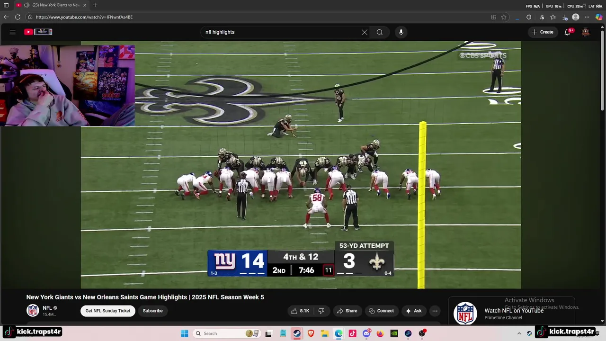
Task: Select the New York Giants vs New tab
Action: (51, 5)
